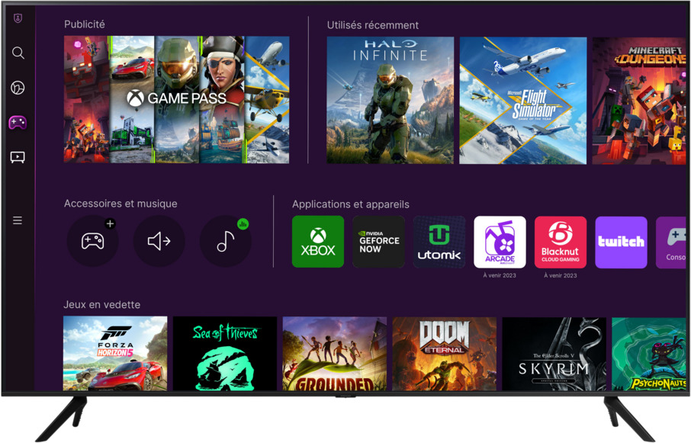Select the Blacknut Cloud Gaming tile
The image size is (691, 443).
[x=561, y=242]
